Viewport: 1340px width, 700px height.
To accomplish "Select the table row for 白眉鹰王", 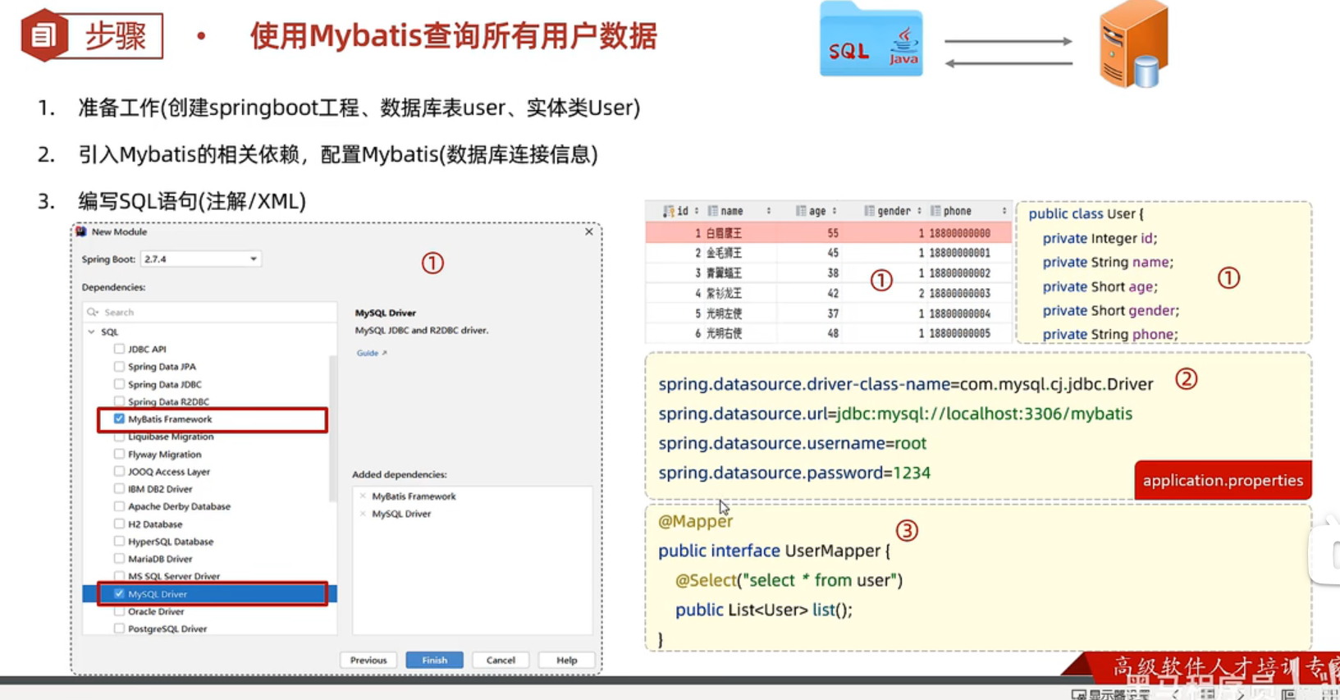I will point(829,233).
